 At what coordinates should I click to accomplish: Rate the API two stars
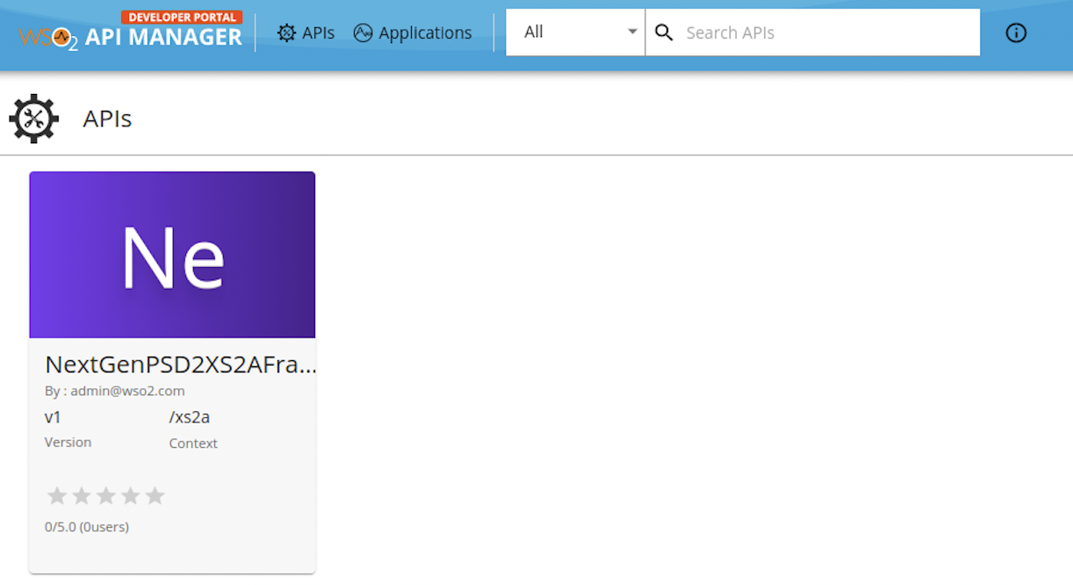click(82, 496)
